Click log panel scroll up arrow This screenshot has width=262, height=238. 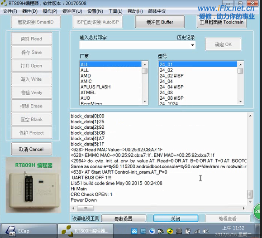250,116
